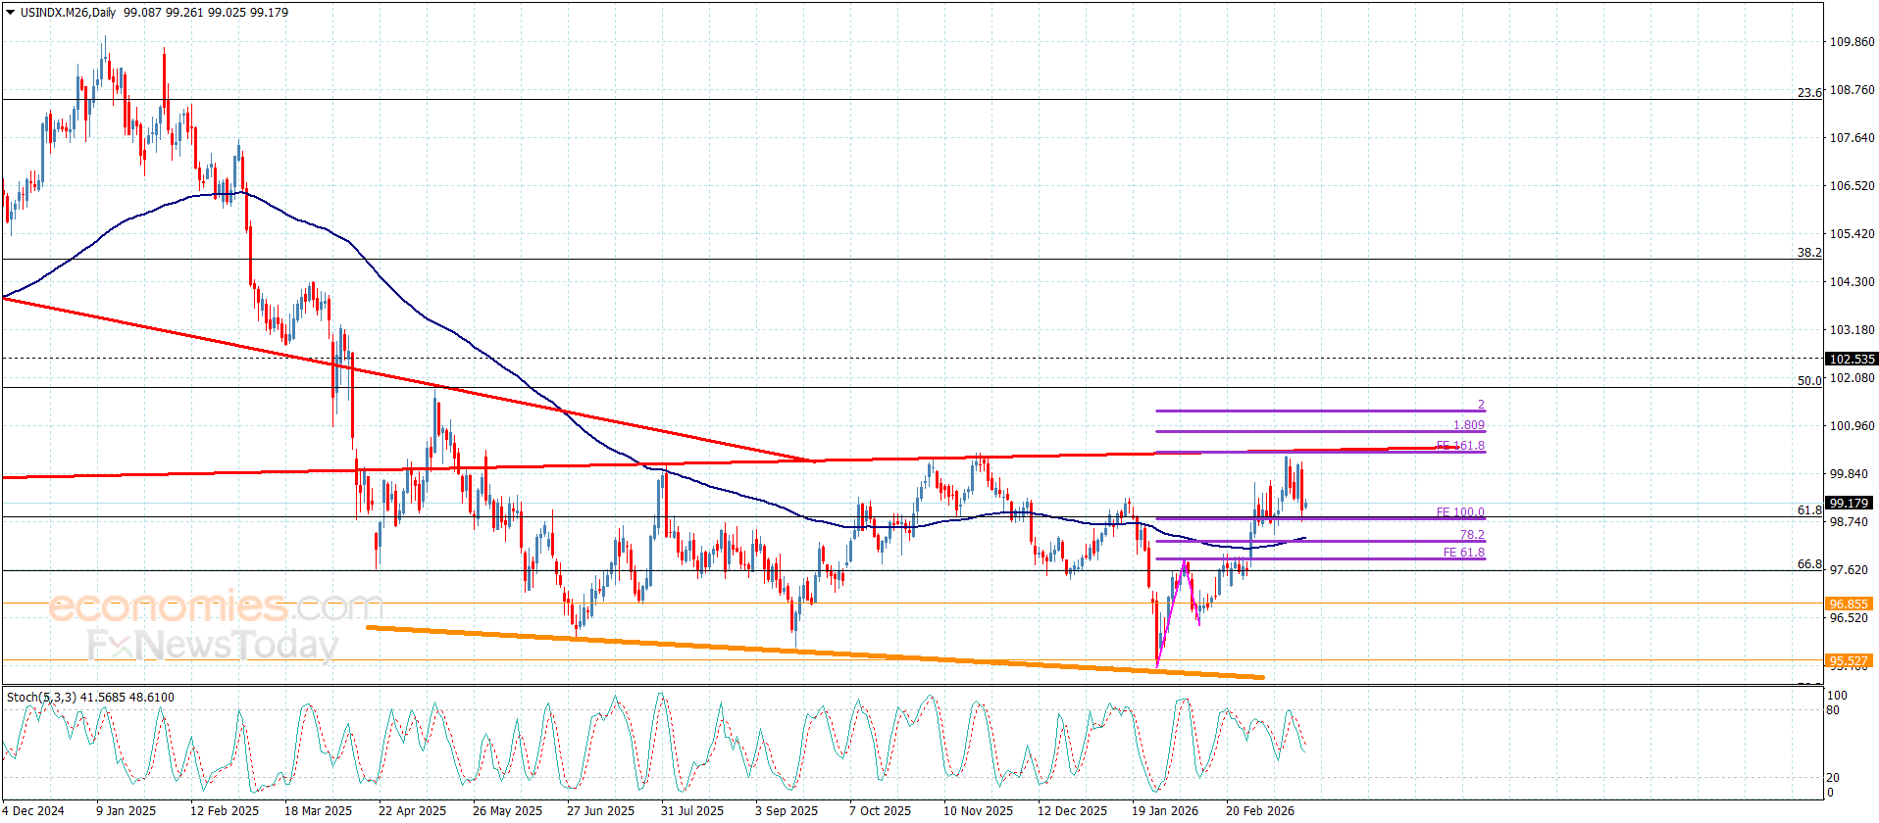Click the 102.080 price axis label
1879x823 pixels.
click(x=1852, y=378)
